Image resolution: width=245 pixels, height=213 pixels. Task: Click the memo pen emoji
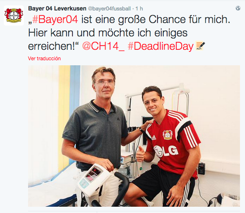tap(200, 46)
